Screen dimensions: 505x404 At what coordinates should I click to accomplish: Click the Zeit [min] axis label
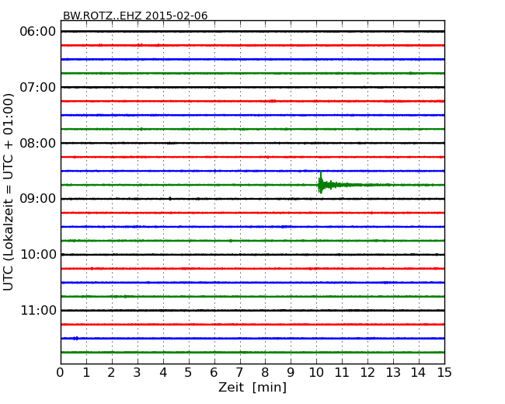click(252, 387)
